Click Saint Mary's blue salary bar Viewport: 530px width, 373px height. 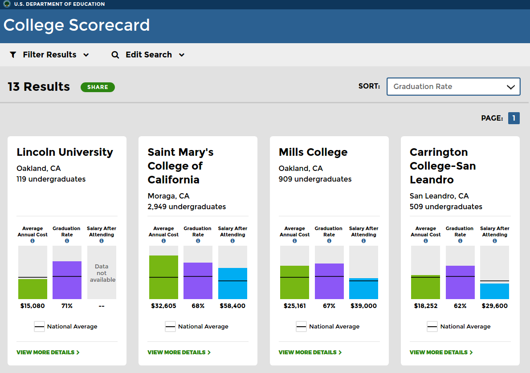coord(232,284)
